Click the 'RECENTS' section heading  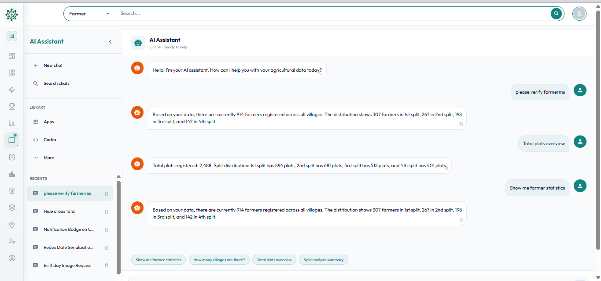coord(38,179)
